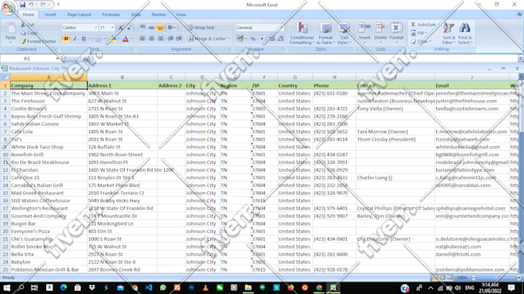Click the Office button logo
The width and height of the screenshot is (524, 294).
8,8
